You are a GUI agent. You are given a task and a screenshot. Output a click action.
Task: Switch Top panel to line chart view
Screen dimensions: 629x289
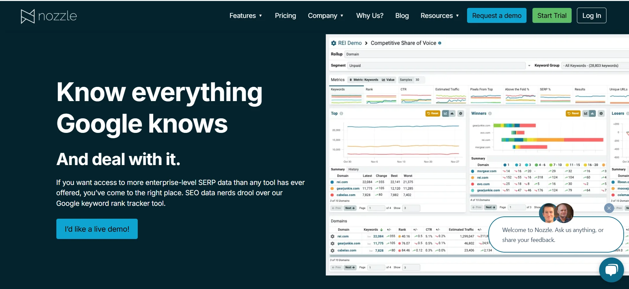446,113
